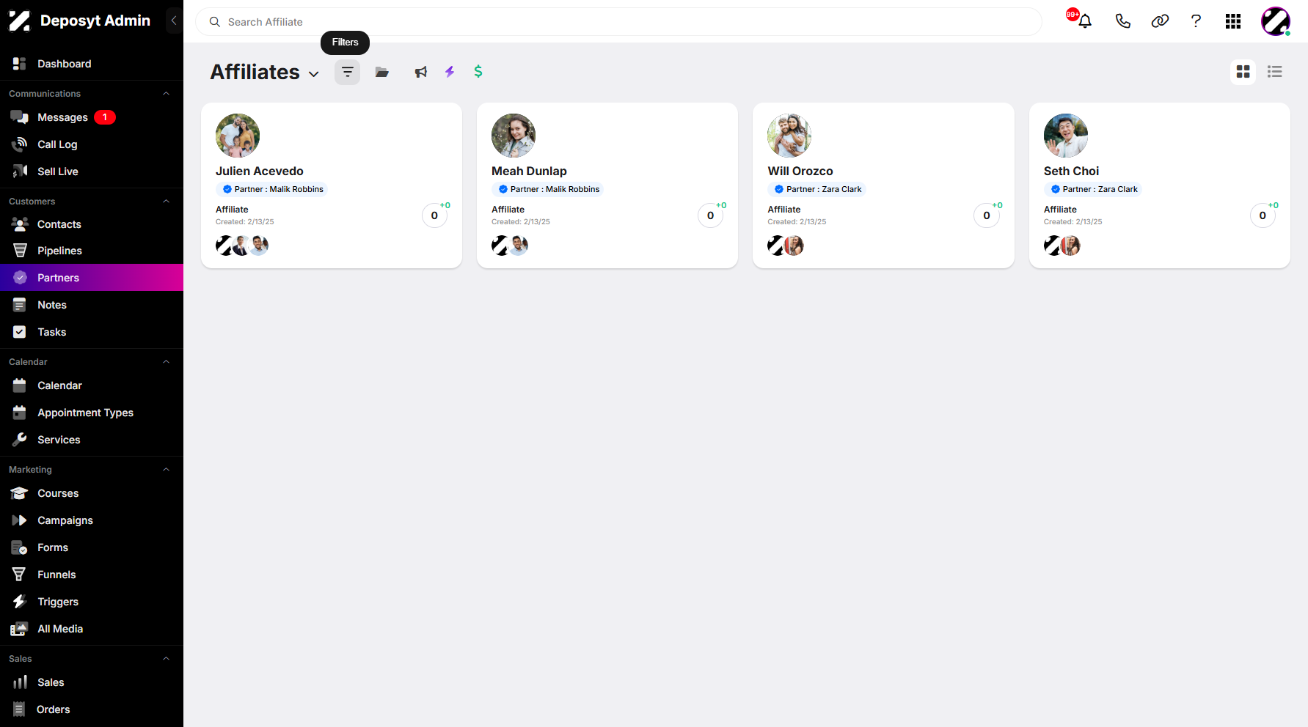Image resolution: width=1308 pixels, height=727 pixels.
Task: Click Partner: Zara Clark badge on Will Orozco
Action: pyautogui.click(x=817, y=189)
